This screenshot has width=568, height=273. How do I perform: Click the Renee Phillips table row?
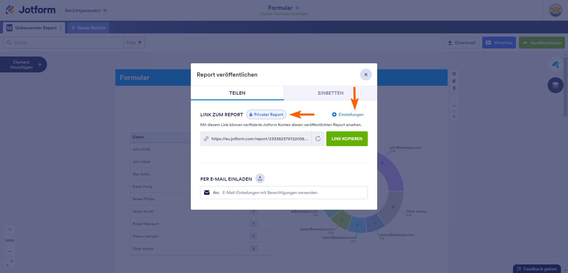pos(201,199)
